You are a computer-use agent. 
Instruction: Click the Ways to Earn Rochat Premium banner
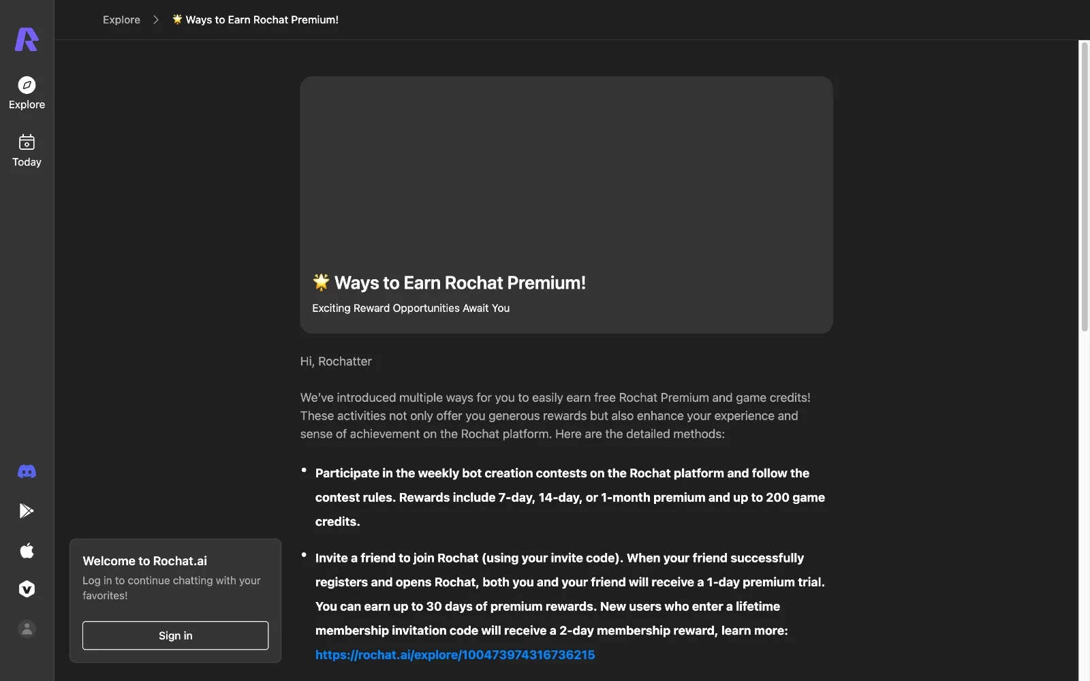tap(566, 205)
